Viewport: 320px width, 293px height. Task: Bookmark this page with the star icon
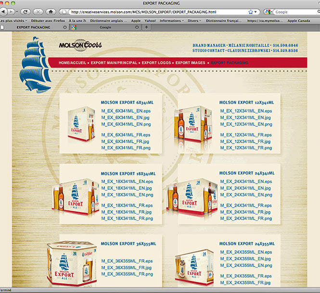point(251,12)
